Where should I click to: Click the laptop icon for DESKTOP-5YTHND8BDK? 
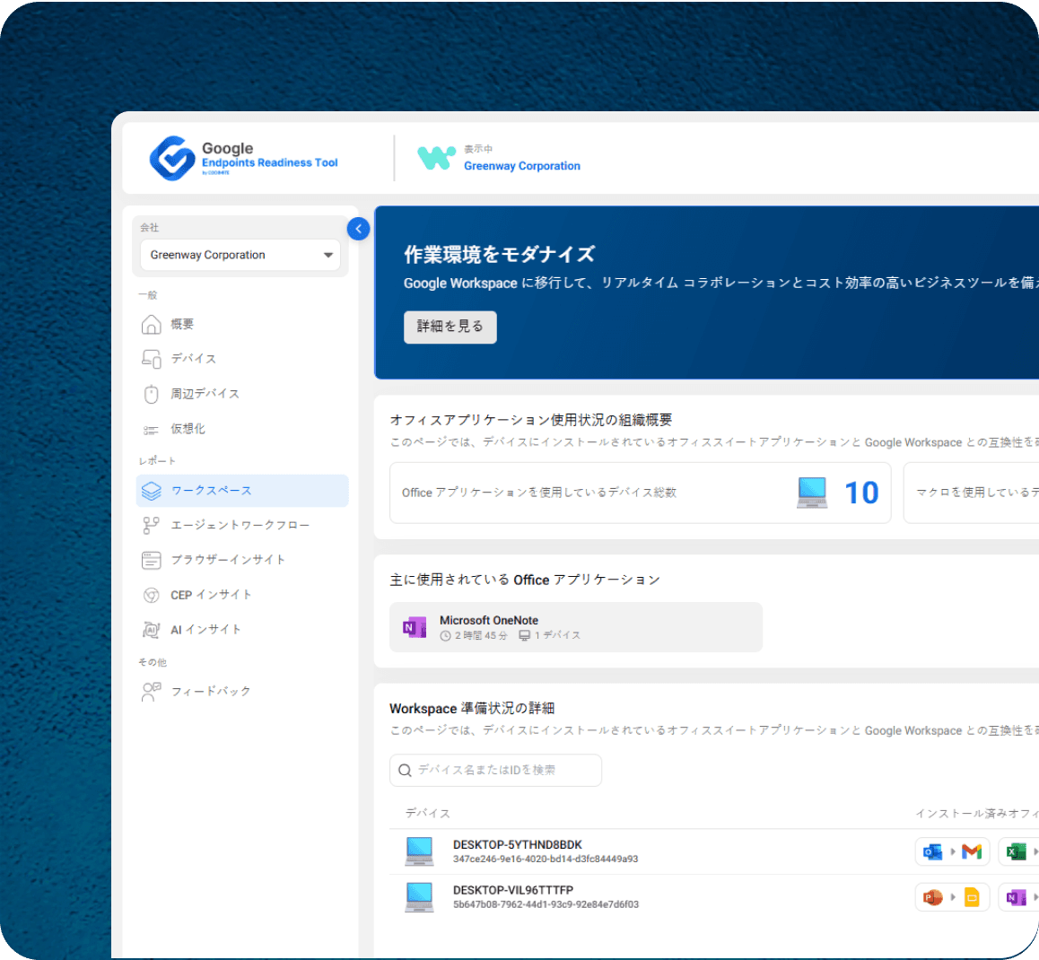pos(419,852)
